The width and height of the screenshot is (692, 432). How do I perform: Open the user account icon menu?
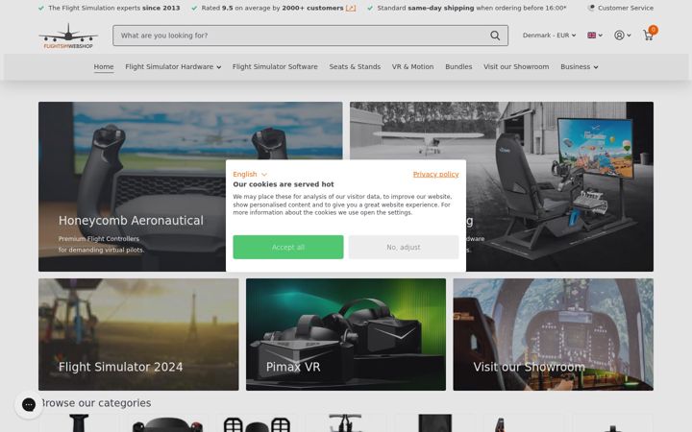pos(622,36)
